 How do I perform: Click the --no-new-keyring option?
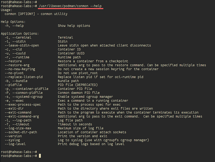(x=20, y=69)
